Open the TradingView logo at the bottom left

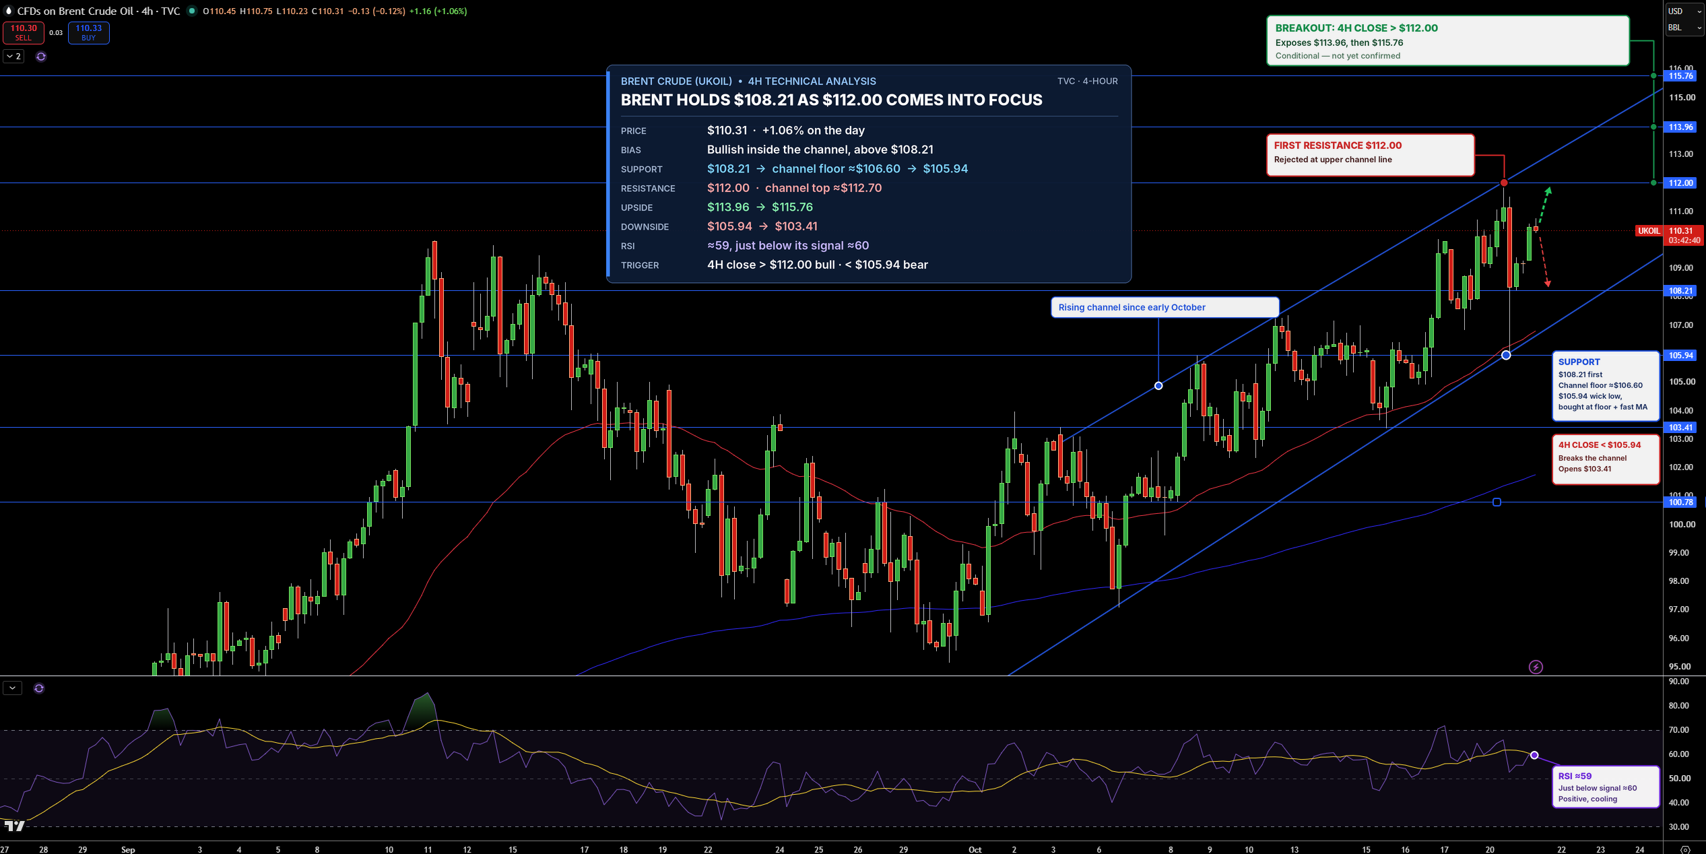14,825
